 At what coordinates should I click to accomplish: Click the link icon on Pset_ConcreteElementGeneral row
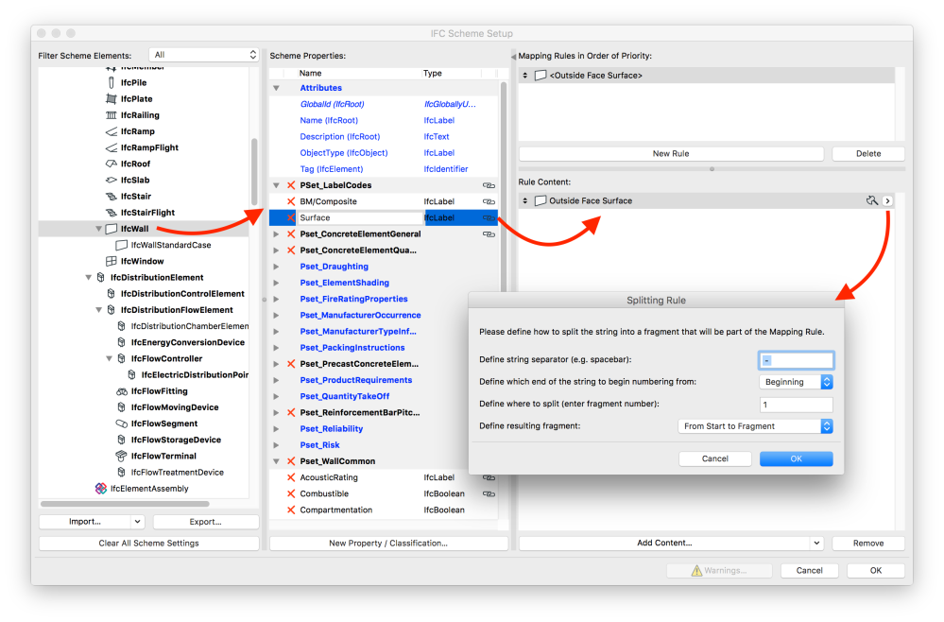pos(489,234)
